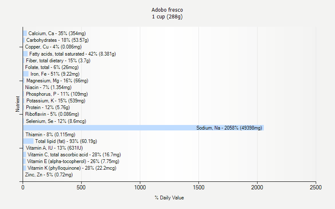Click the Vitamin K (phylloquinone) label
335x209 pixels.
pos(72,168)
